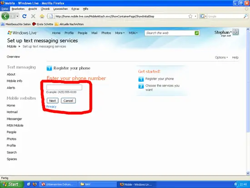
Task: Click the Cancel button
Action: click(x=68, y=101)
